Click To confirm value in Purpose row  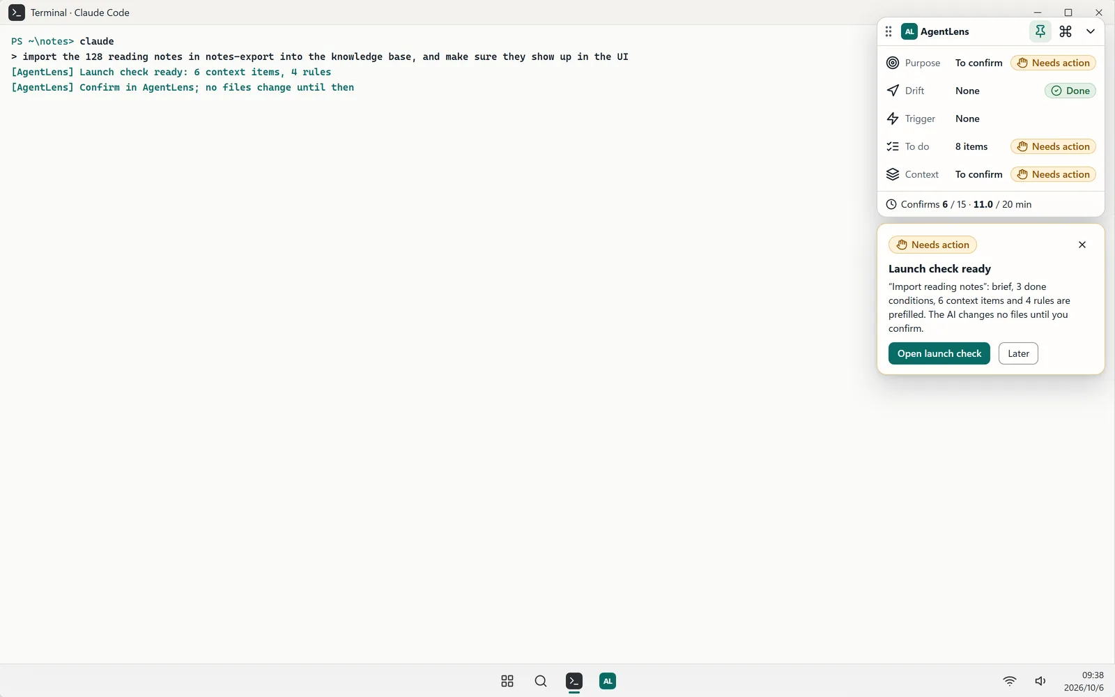point(978,63)
